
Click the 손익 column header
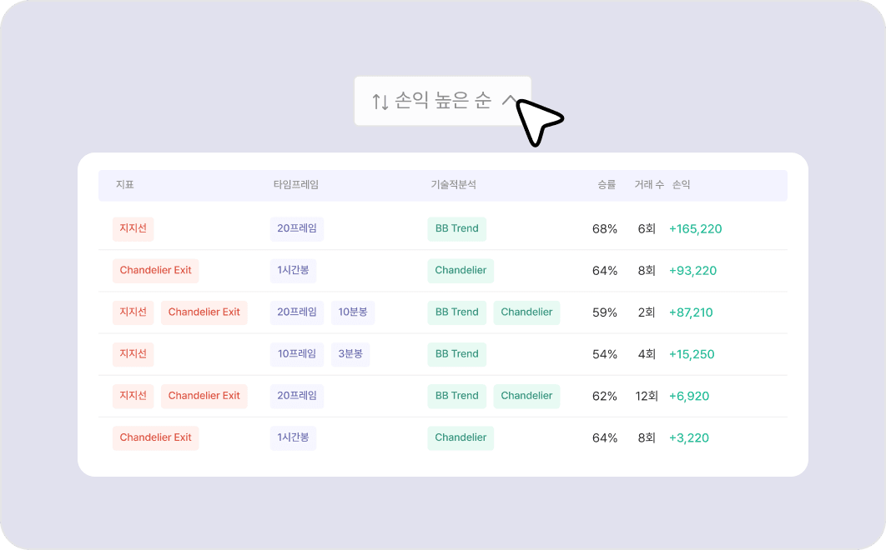[681, 185]
